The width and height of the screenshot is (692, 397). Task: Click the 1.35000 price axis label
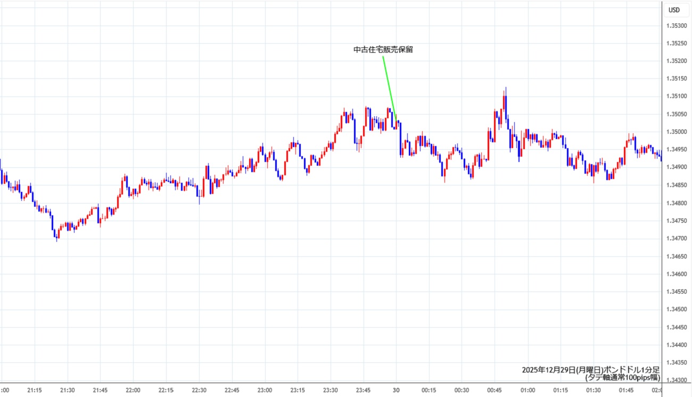(675, 132)
